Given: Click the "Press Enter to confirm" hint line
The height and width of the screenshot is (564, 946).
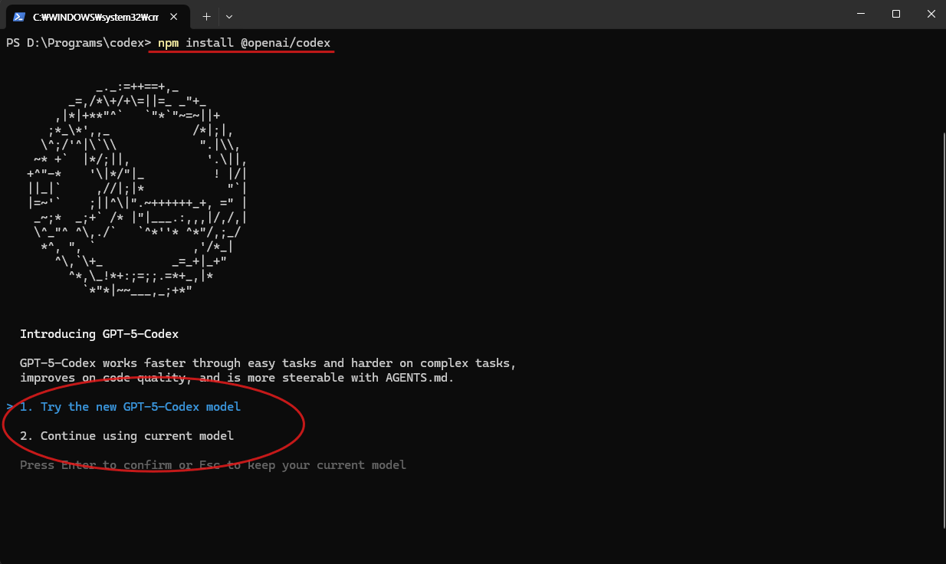Looking at the screenshot, I should click(x=212, y=465).
